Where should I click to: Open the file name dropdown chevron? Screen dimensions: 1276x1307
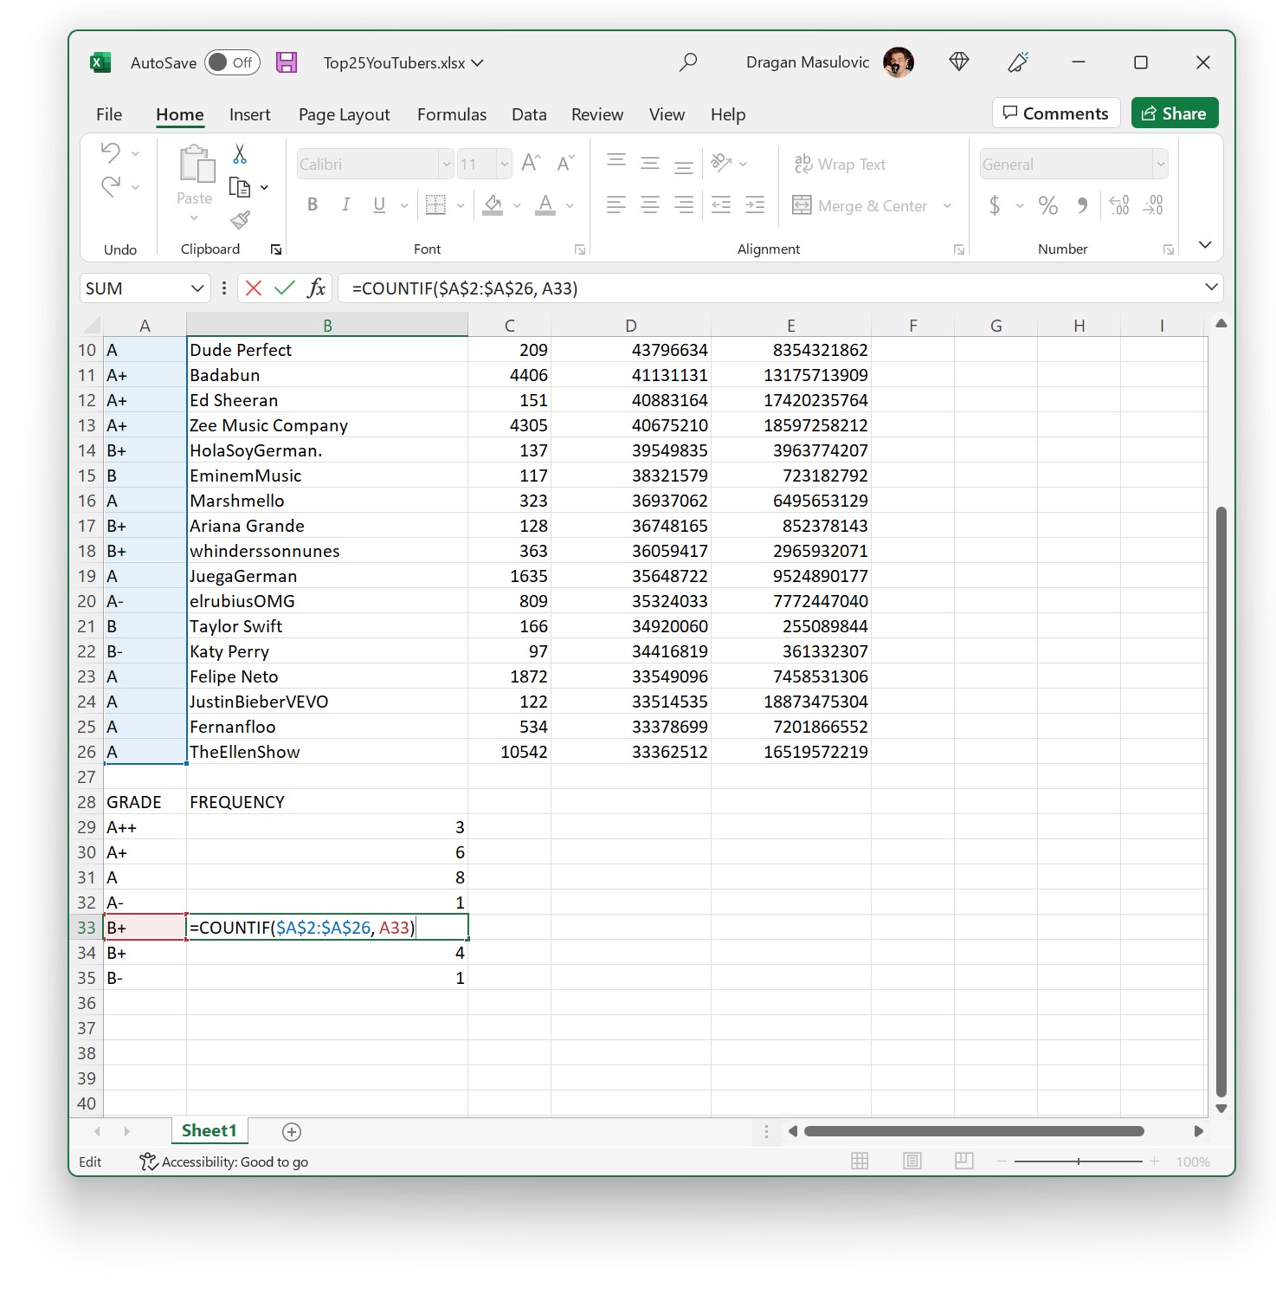(x=477, y=62)
